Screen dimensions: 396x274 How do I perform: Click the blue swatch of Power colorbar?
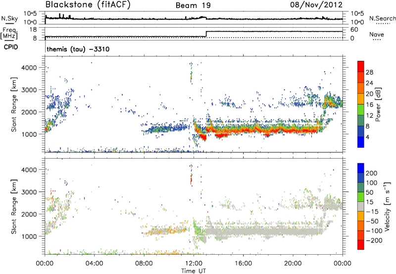pyautogui.click(x=361, y=142)
